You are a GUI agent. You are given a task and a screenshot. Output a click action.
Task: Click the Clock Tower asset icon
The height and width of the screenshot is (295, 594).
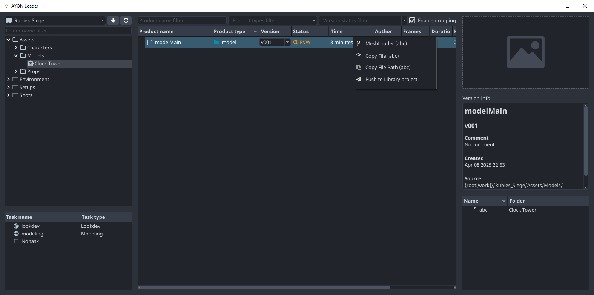(31, 63)
